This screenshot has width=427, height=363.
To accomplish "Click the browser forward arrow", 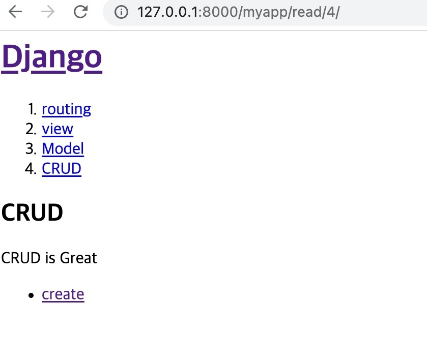I will tap(48, 12).
